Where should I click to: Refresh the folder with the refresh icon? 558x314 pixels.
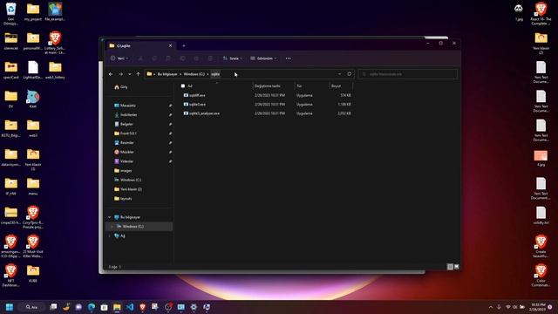349,74
